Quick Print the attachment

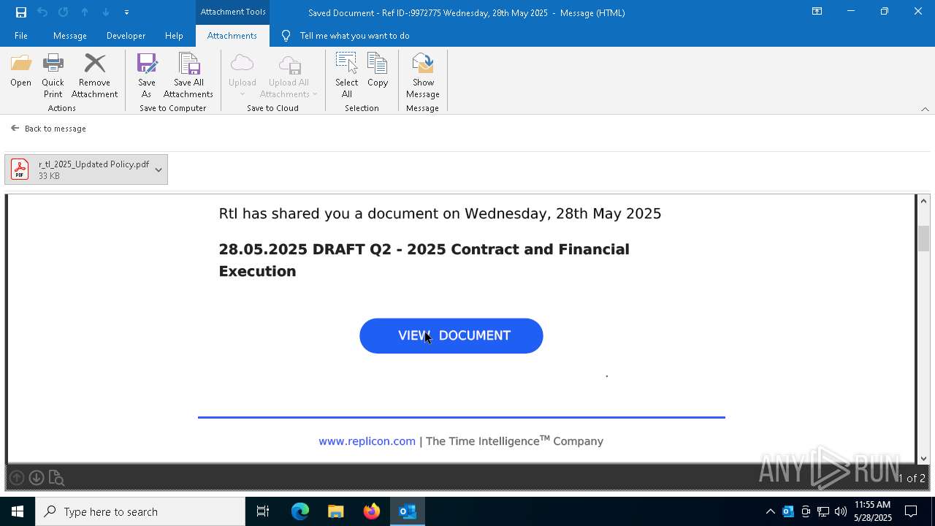coord(53,75)
